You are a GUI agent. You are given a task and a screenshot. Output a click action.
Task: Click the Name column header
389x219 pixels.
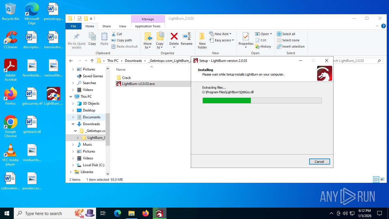[x=121, y=70]
